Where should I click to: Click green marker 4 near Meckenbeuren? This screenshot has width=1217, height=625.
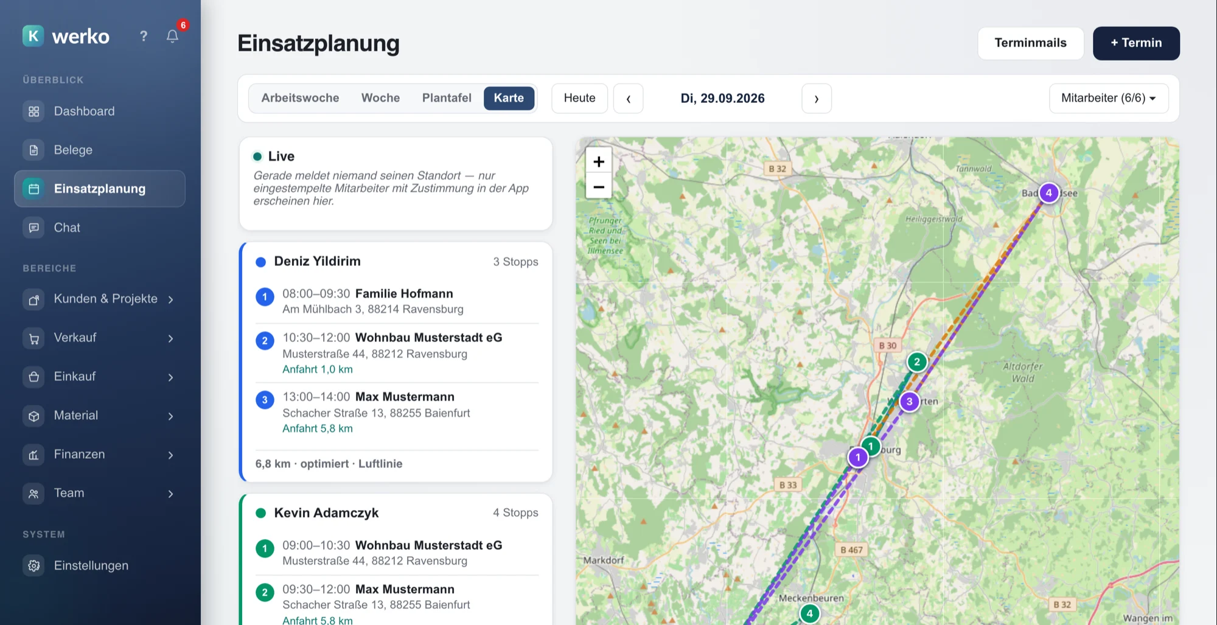[x=809, y=613]
